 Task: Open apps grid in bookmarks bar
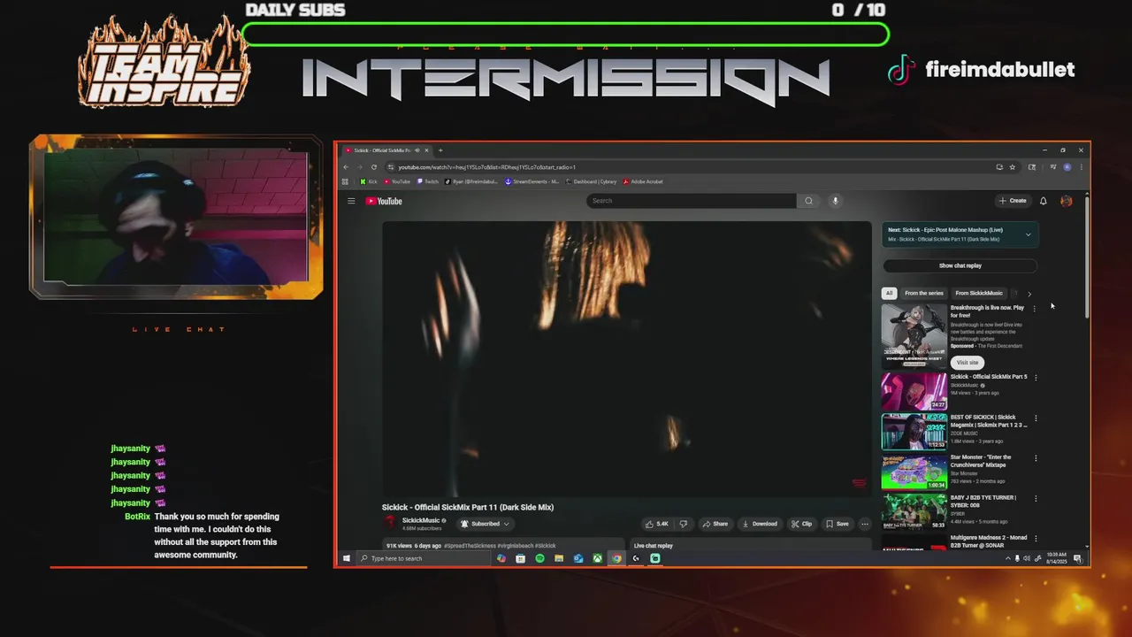tap(346, 181)
